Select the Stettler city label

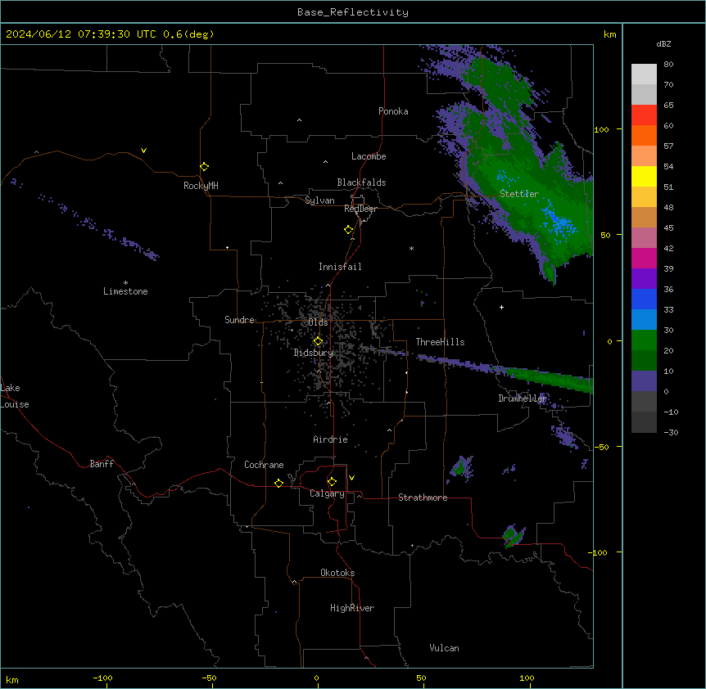pos(519,194)
